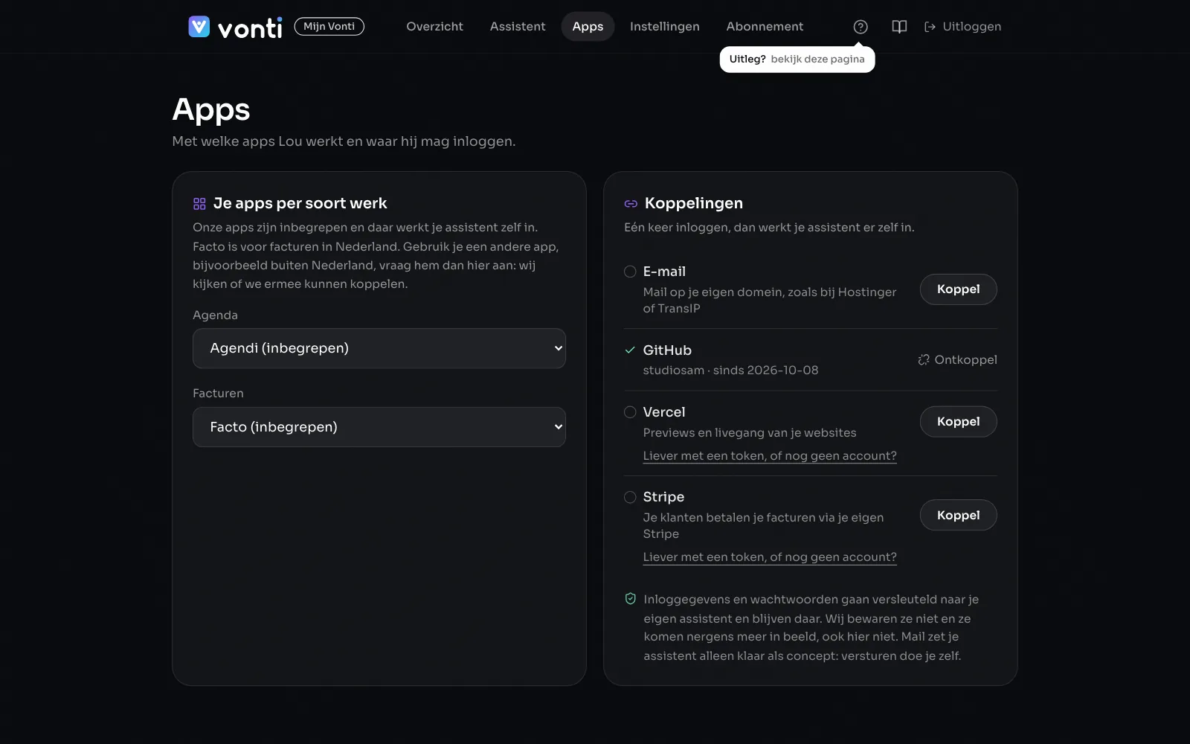
Task: Click Koppel for E-mail
Action: coord(958,289)
